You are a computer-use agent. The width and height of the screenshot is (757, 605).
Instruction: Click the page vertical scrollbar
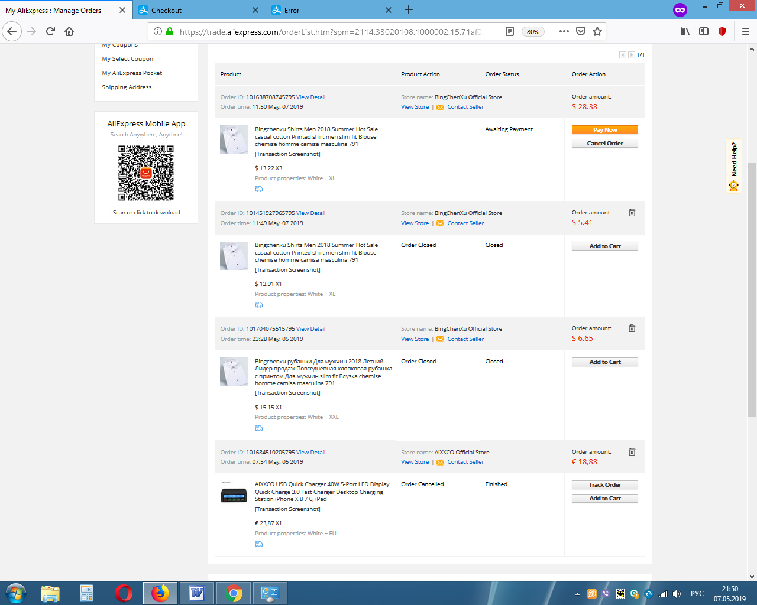pos(752,290)
